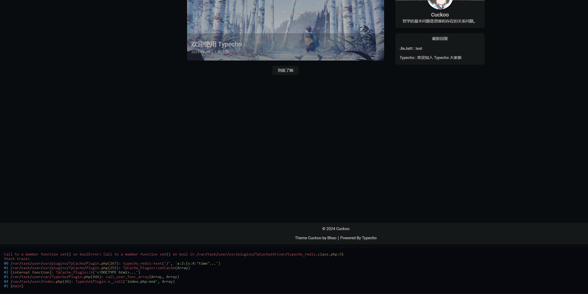
Task: Click the Bhao author link in footer
Action: [x=332, y=238]
